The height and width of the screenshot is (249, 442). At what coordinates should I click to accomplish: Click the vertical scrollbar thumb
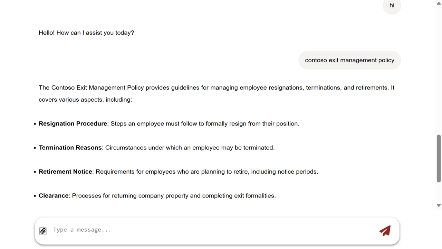[x=439, y=158]
